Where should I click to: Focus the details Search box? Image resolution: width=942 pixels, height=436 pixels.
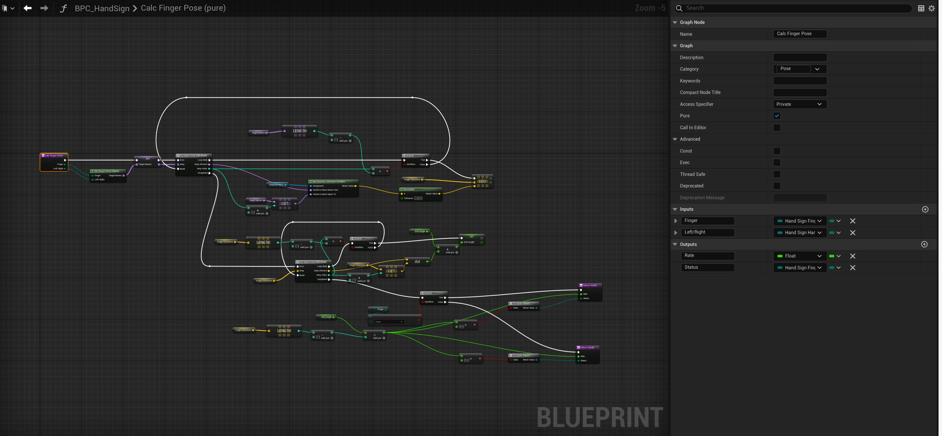[794, 8]
